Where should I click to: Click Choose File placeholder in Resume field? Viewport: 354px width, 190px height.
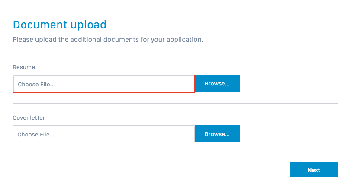(36, 84)
